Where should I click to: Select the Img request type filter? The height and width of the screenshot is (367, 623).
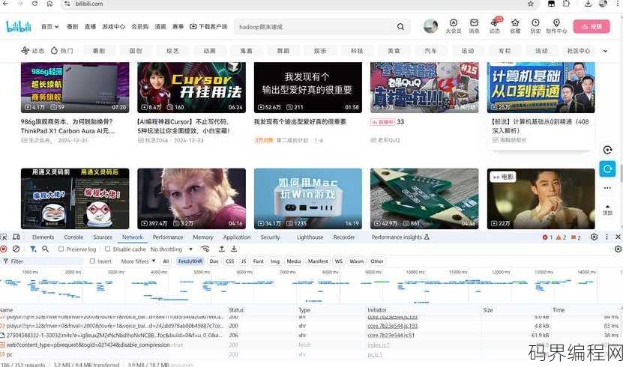[x=275, y=261]
